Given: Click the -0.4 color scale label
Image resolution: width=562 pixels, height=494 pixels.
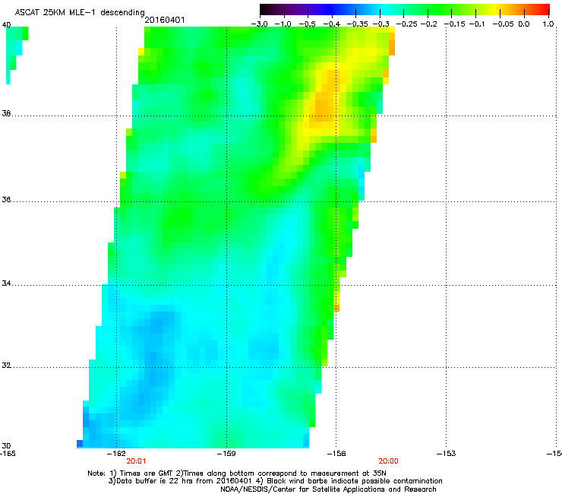Looking at the screenshot, I should pos(332,24).
